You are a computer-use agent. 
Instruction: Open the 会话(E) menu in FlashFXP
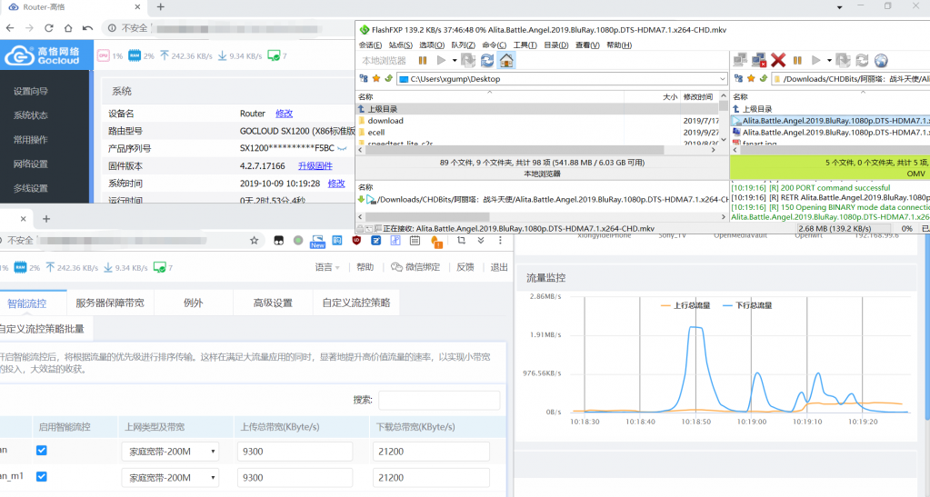tap(370, 45)
